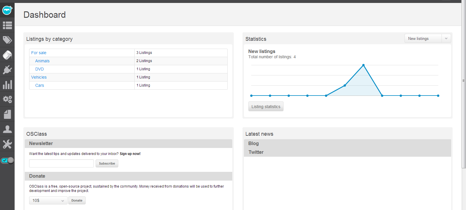Click the 'Sign up now!' text
This screenshot has height=210, width=466.
[130, 154]
